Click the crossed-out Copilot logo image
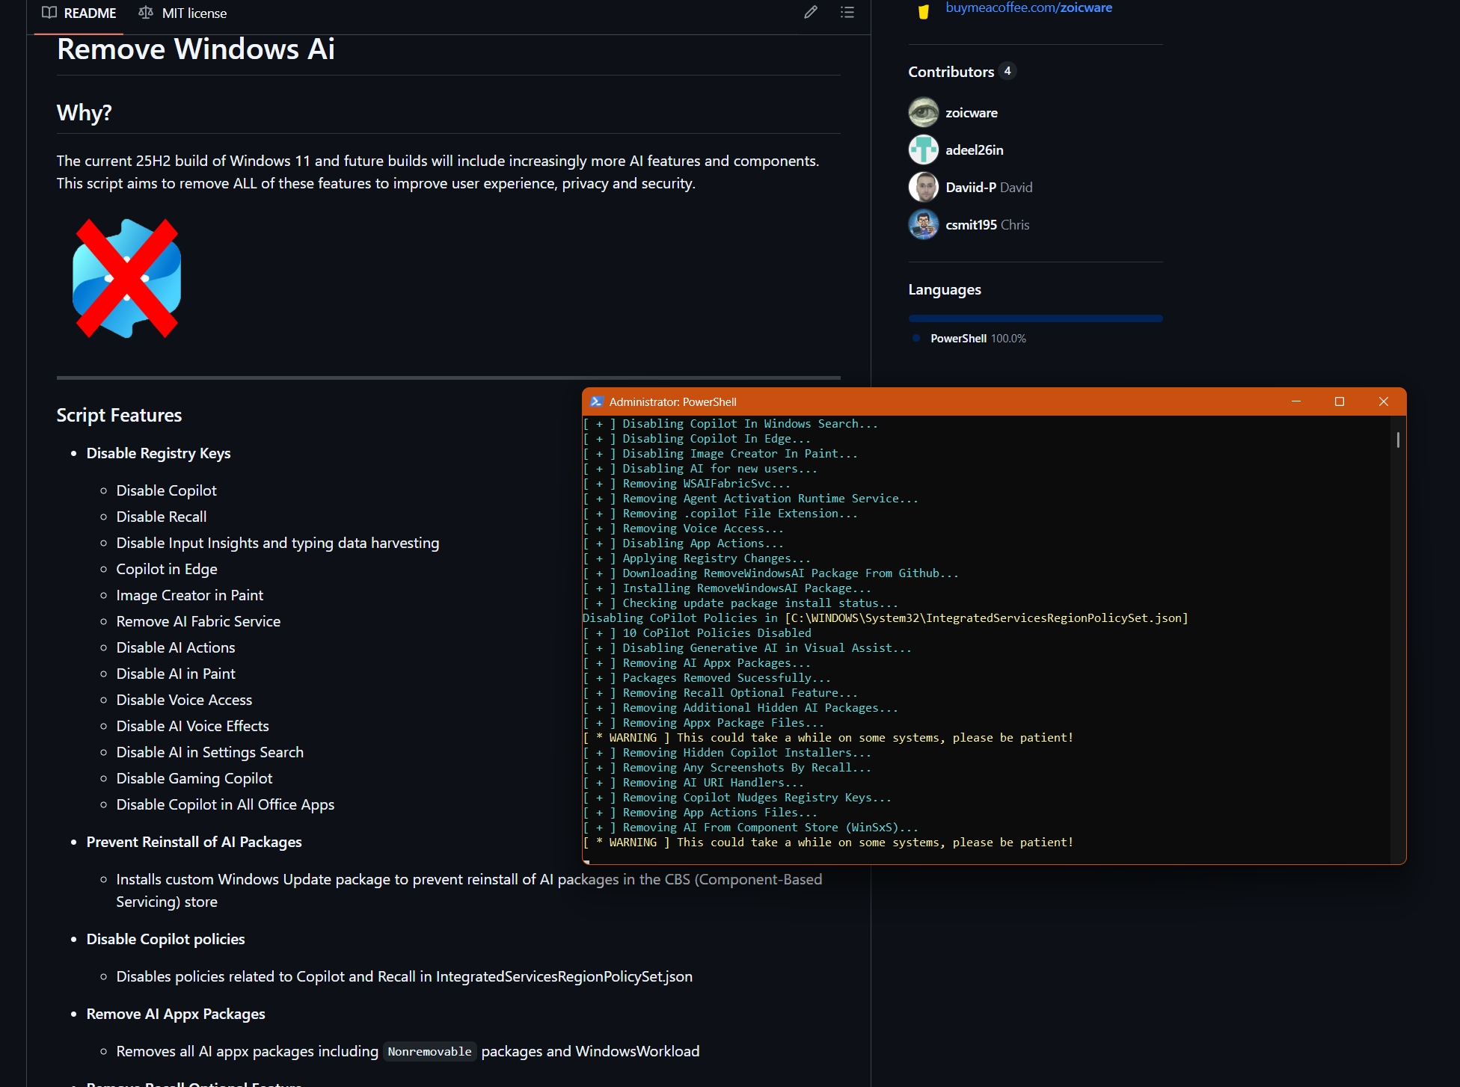Screen dimensions: 1460x1087 pyautogui.click(x=126, y=278)
